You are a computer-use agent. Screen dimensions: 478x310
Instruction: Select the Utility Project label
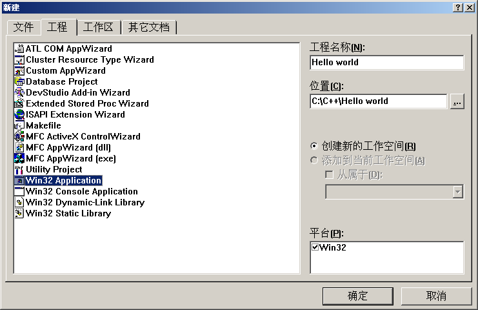54,170
